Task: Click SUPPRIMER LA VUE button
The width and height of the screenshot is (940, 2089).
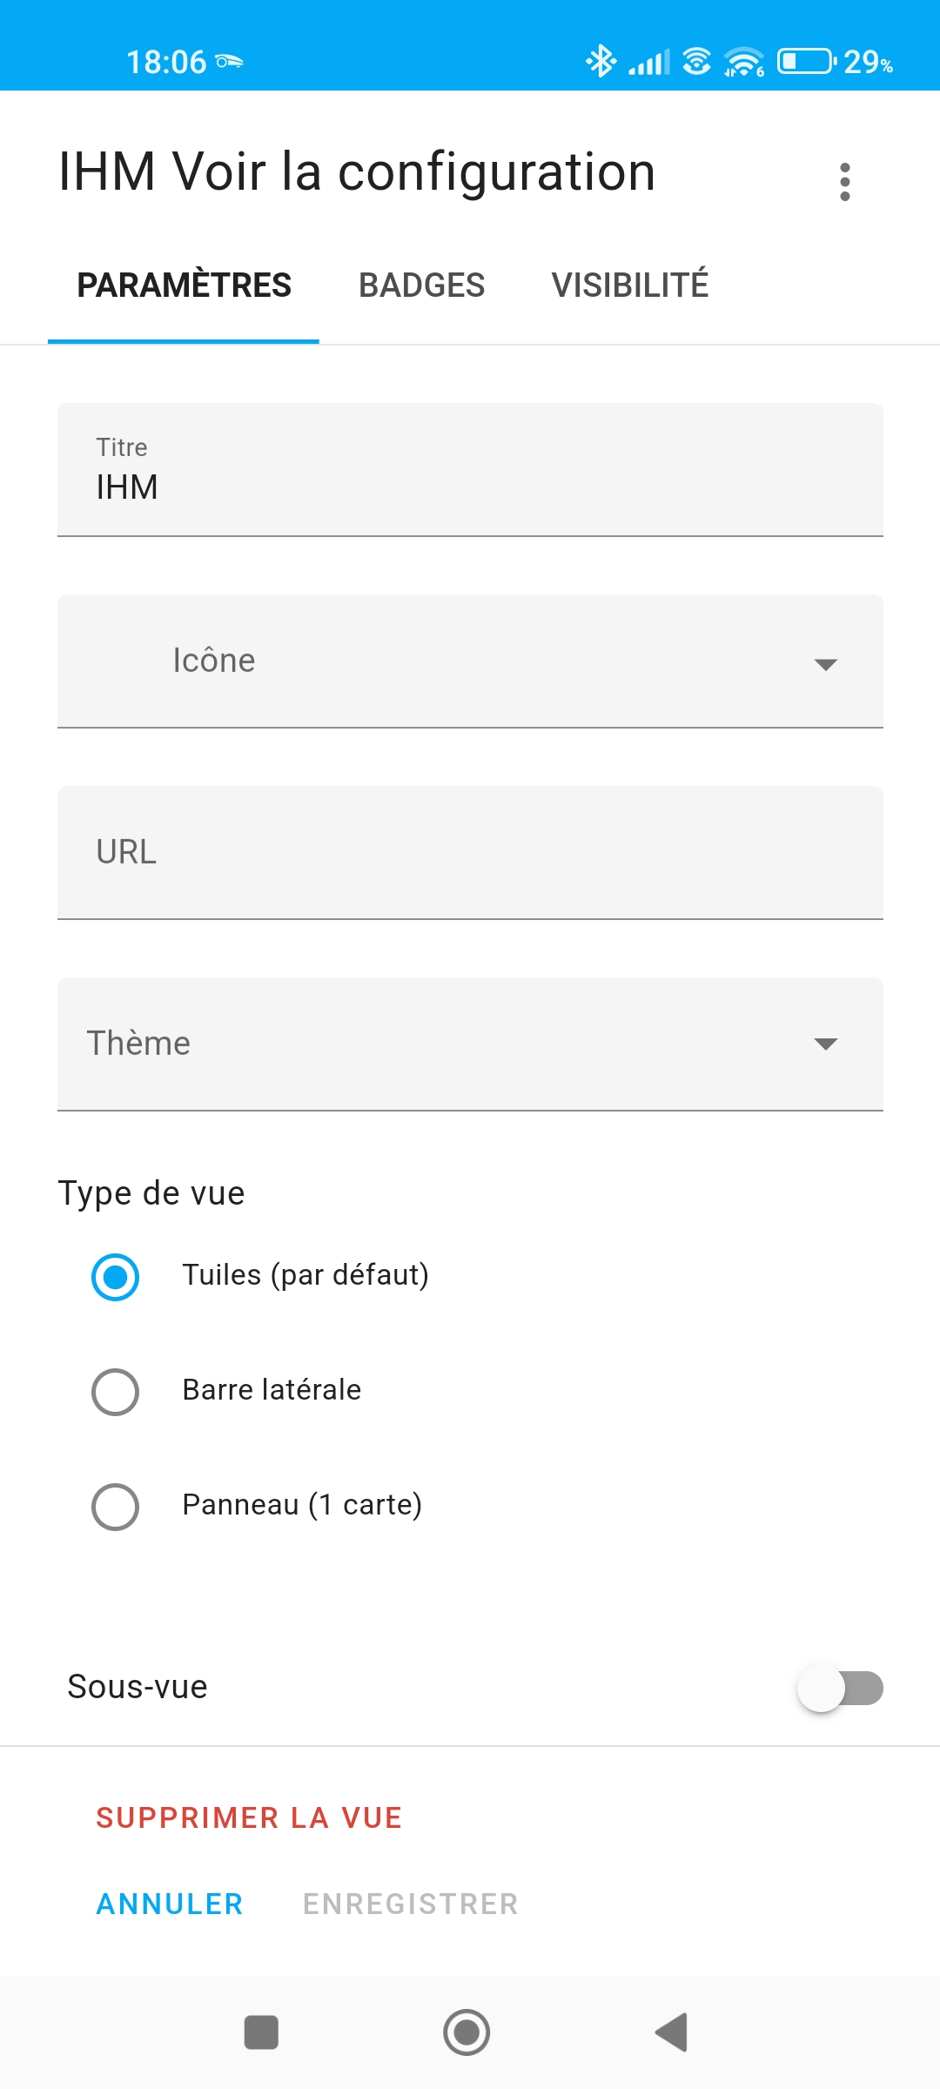Action: 249,1817
